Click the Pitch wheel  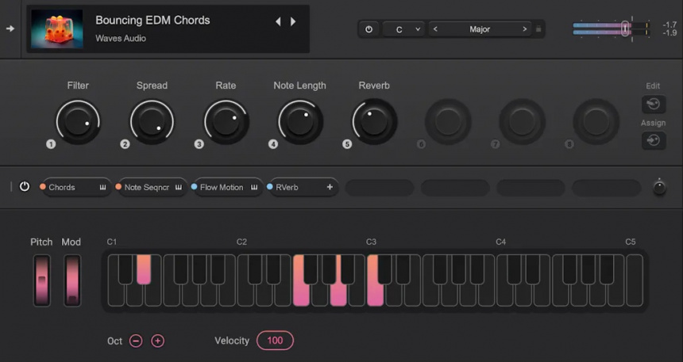click(42, 280)
